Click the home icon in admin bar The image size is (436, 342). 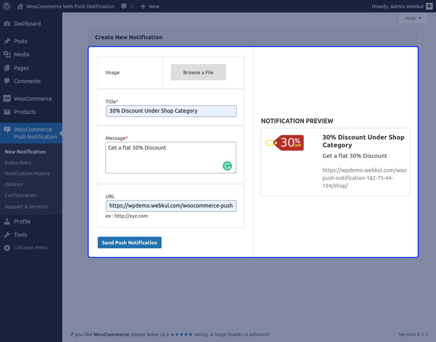tap(20, 6)
